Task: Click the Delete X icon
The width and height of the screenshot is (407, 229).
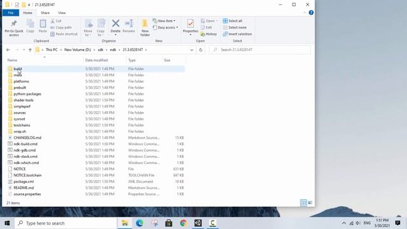Action: 116,24
